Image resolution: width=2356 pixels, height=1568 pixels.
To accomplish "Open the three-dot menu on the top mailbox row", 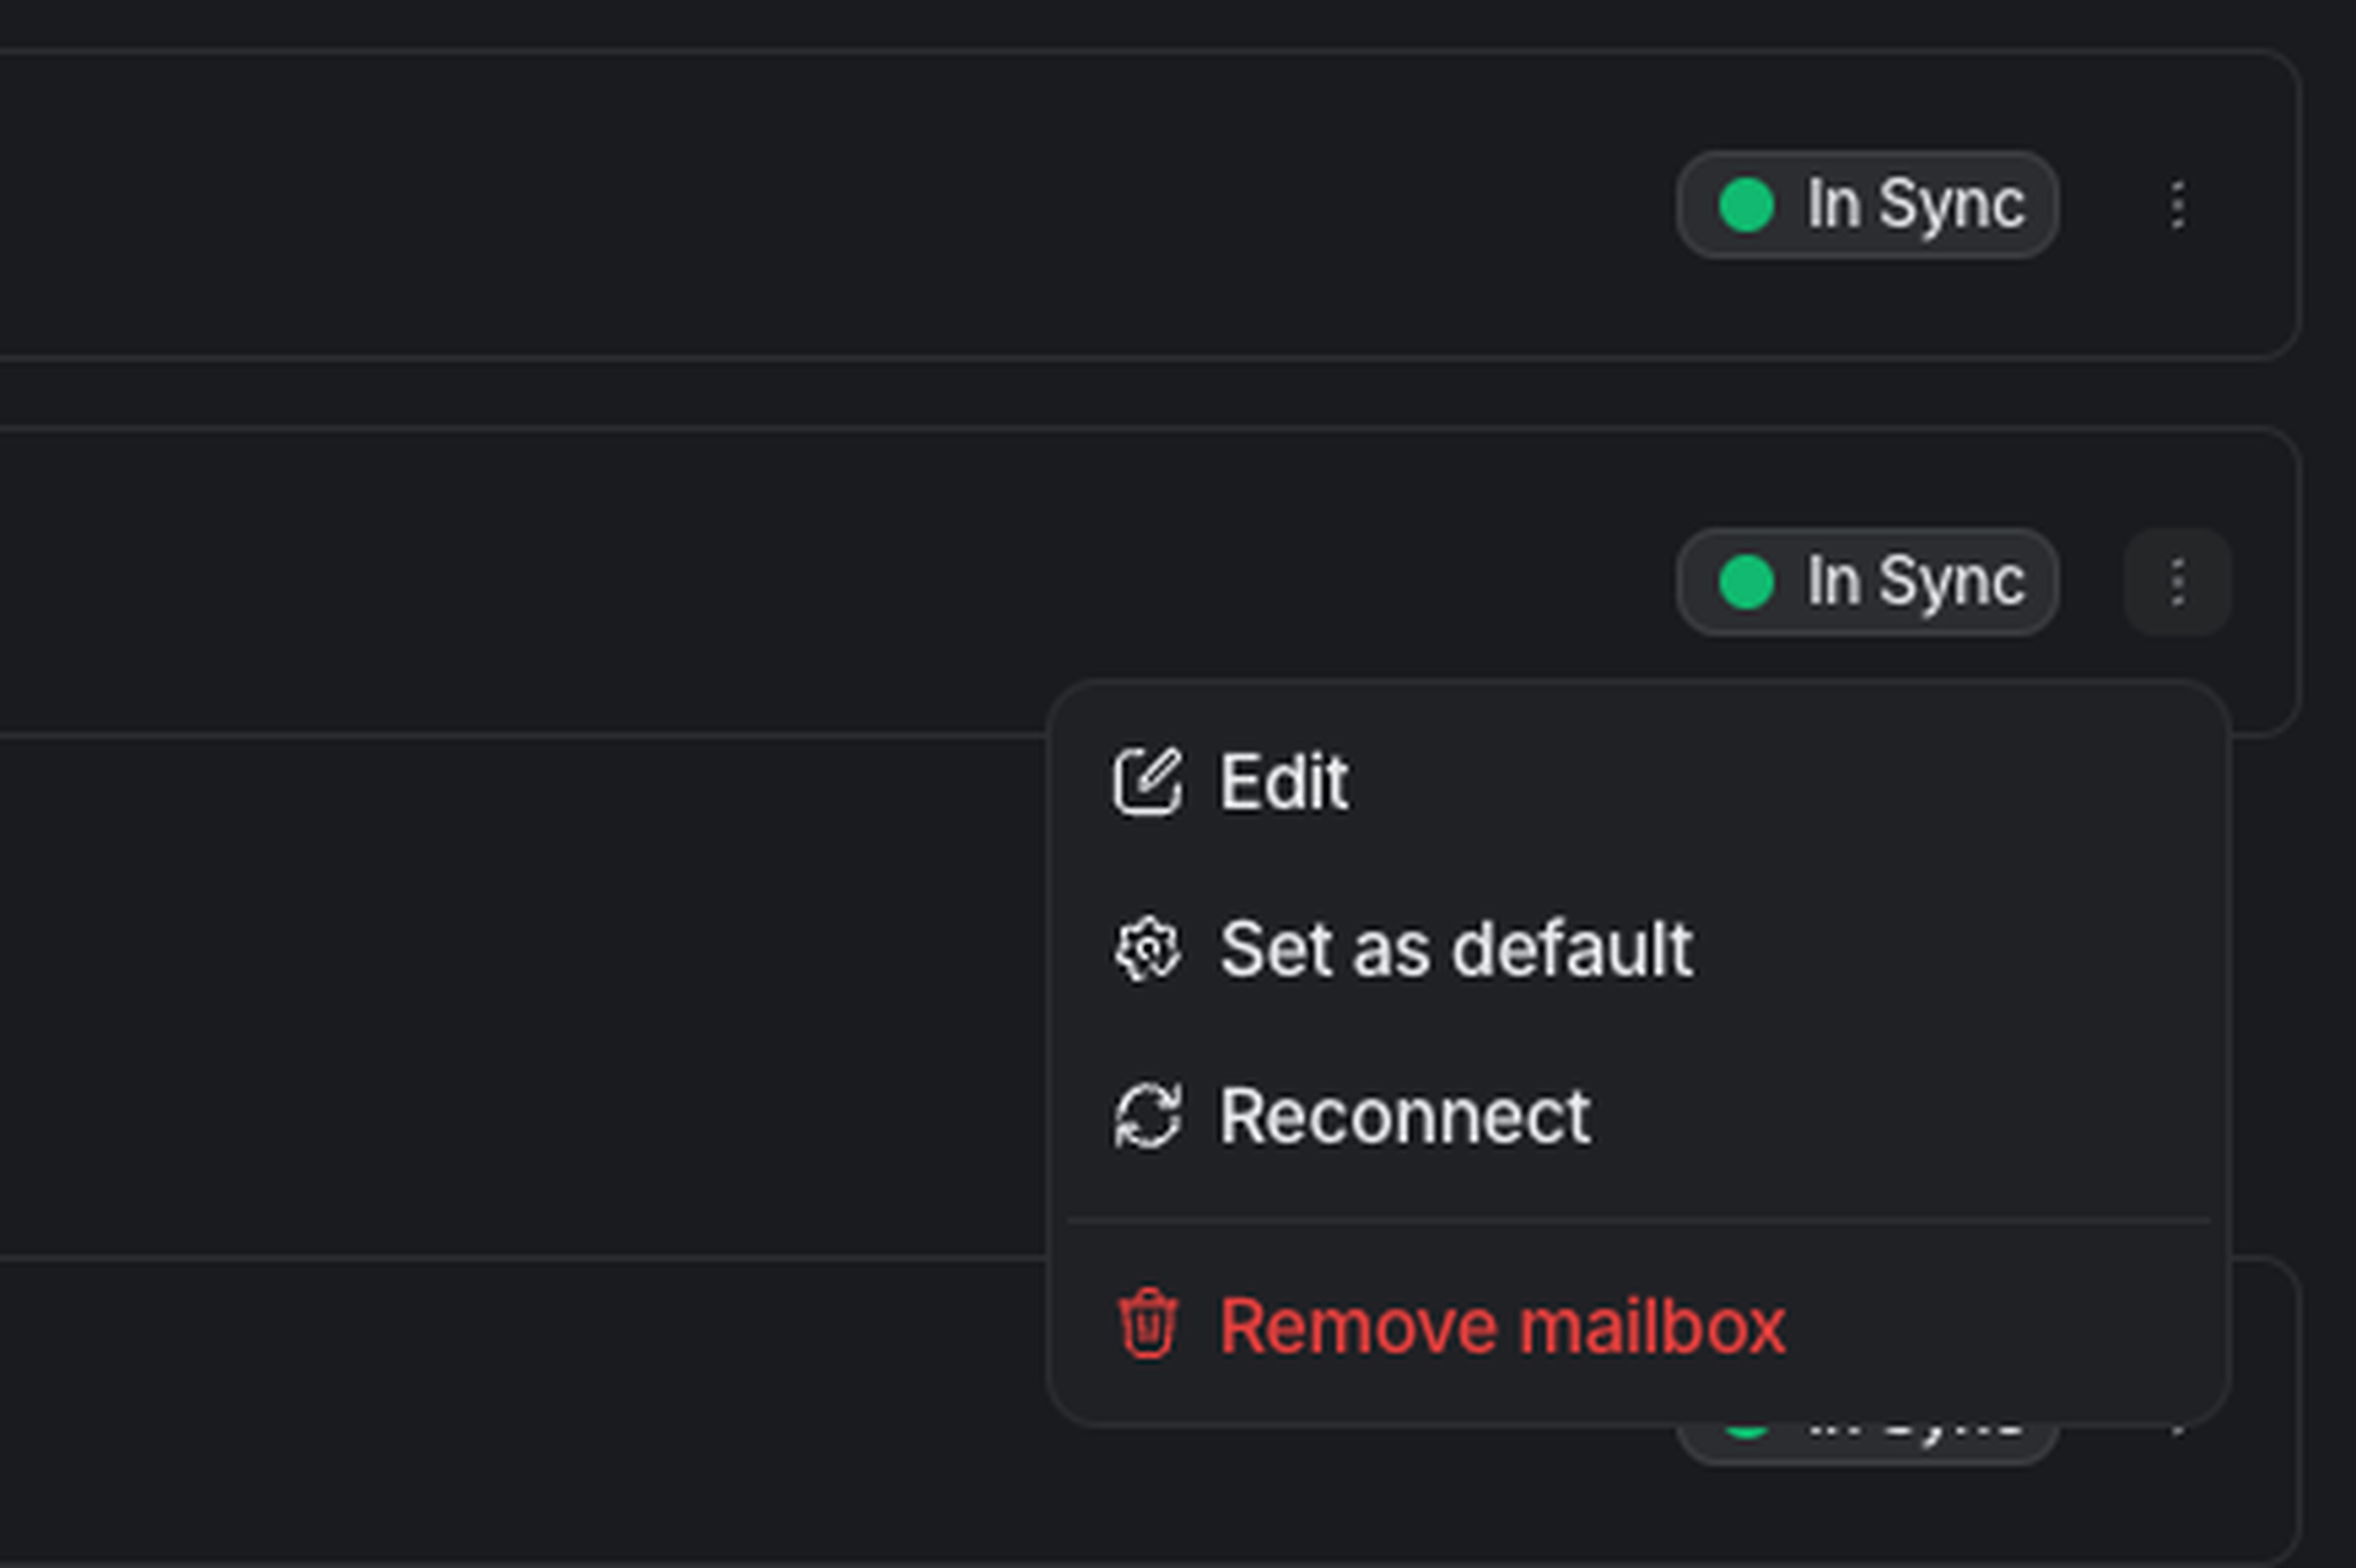I will [x=2178, y=205].
